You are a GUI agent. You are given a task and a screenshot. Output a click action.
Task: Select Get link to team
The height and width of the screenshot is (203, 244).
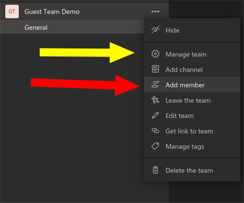point(192,131)
